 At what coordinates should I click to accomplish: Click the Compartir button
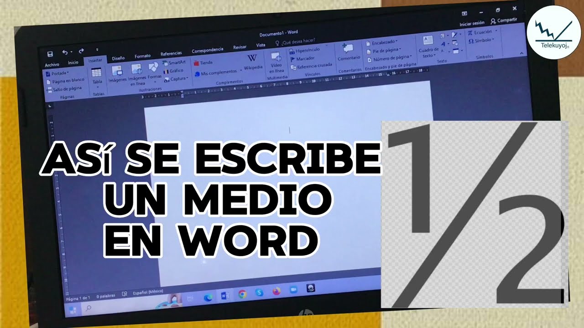[x=504, y=20]
